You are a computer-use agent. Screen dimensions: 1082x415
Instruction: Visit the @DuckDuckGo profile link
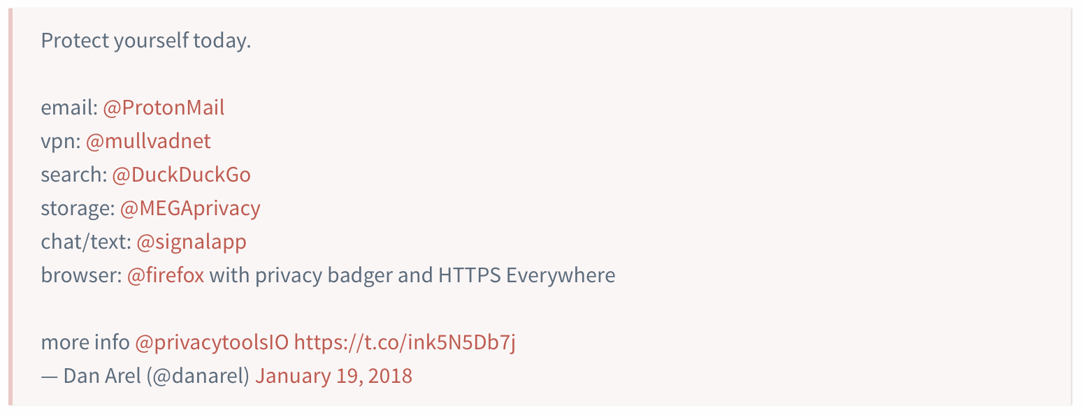(x=181, y=175)
